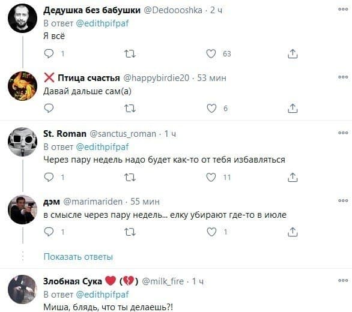The width and height of the screenshot is (352, 312).
Task: Like the "Я всё" tweet
Action: [x=211, y=53]
